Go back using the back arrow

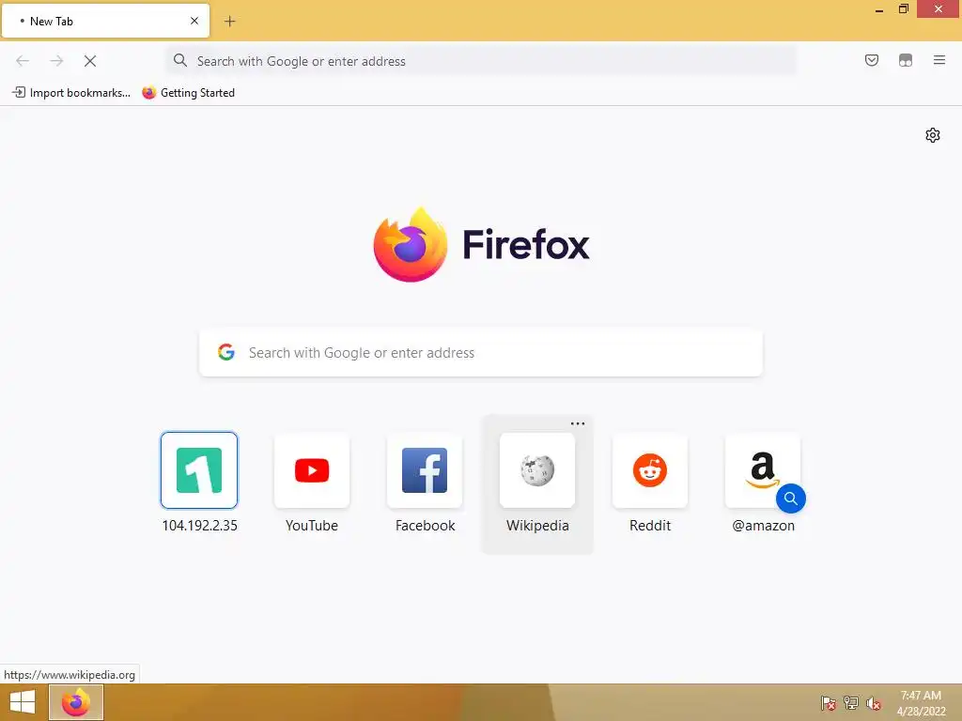point(23,61)
